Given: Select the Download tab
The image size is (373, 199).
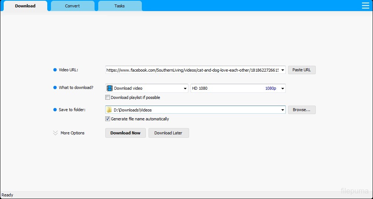Looking at the screenshot, I should 25,6.
